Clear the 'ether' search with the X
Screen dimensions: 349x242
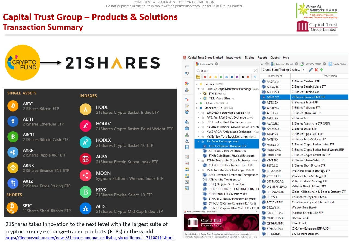255,71
